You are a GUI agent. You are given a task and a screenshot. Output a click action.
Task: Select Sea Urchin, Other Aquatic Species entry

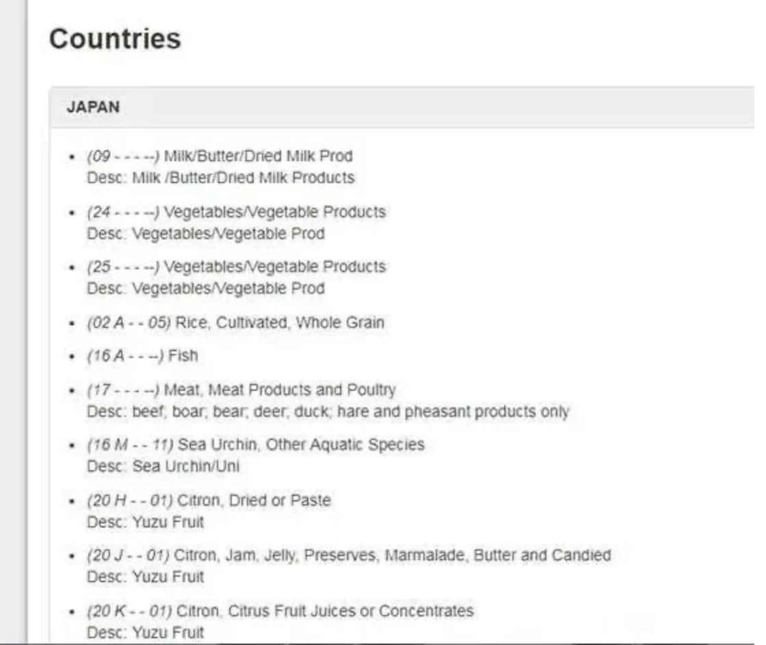tap(301, 445)
